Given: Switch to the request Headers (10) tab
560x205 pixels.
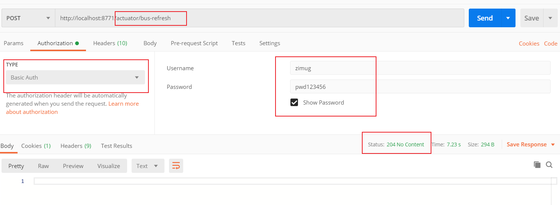Looking at the screenshot, I should point(110,43).
